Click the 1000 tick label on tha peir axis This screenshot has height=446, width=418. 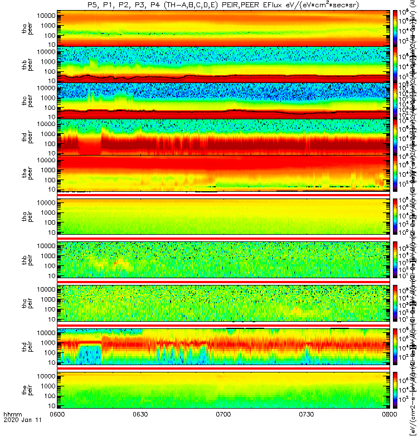point(48,213)
